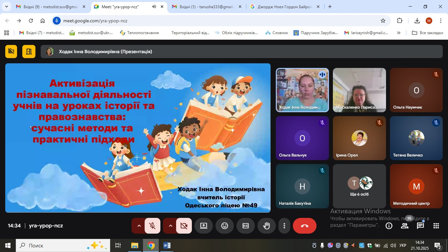Toggle the microphone mute button
Image resolution: width=448 pixels, height=252 pixels.
coord(152,226)
